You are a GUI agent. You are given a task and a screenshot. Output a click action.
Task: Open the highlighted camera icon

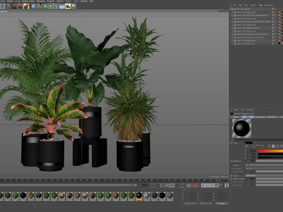tap(68, 6)
